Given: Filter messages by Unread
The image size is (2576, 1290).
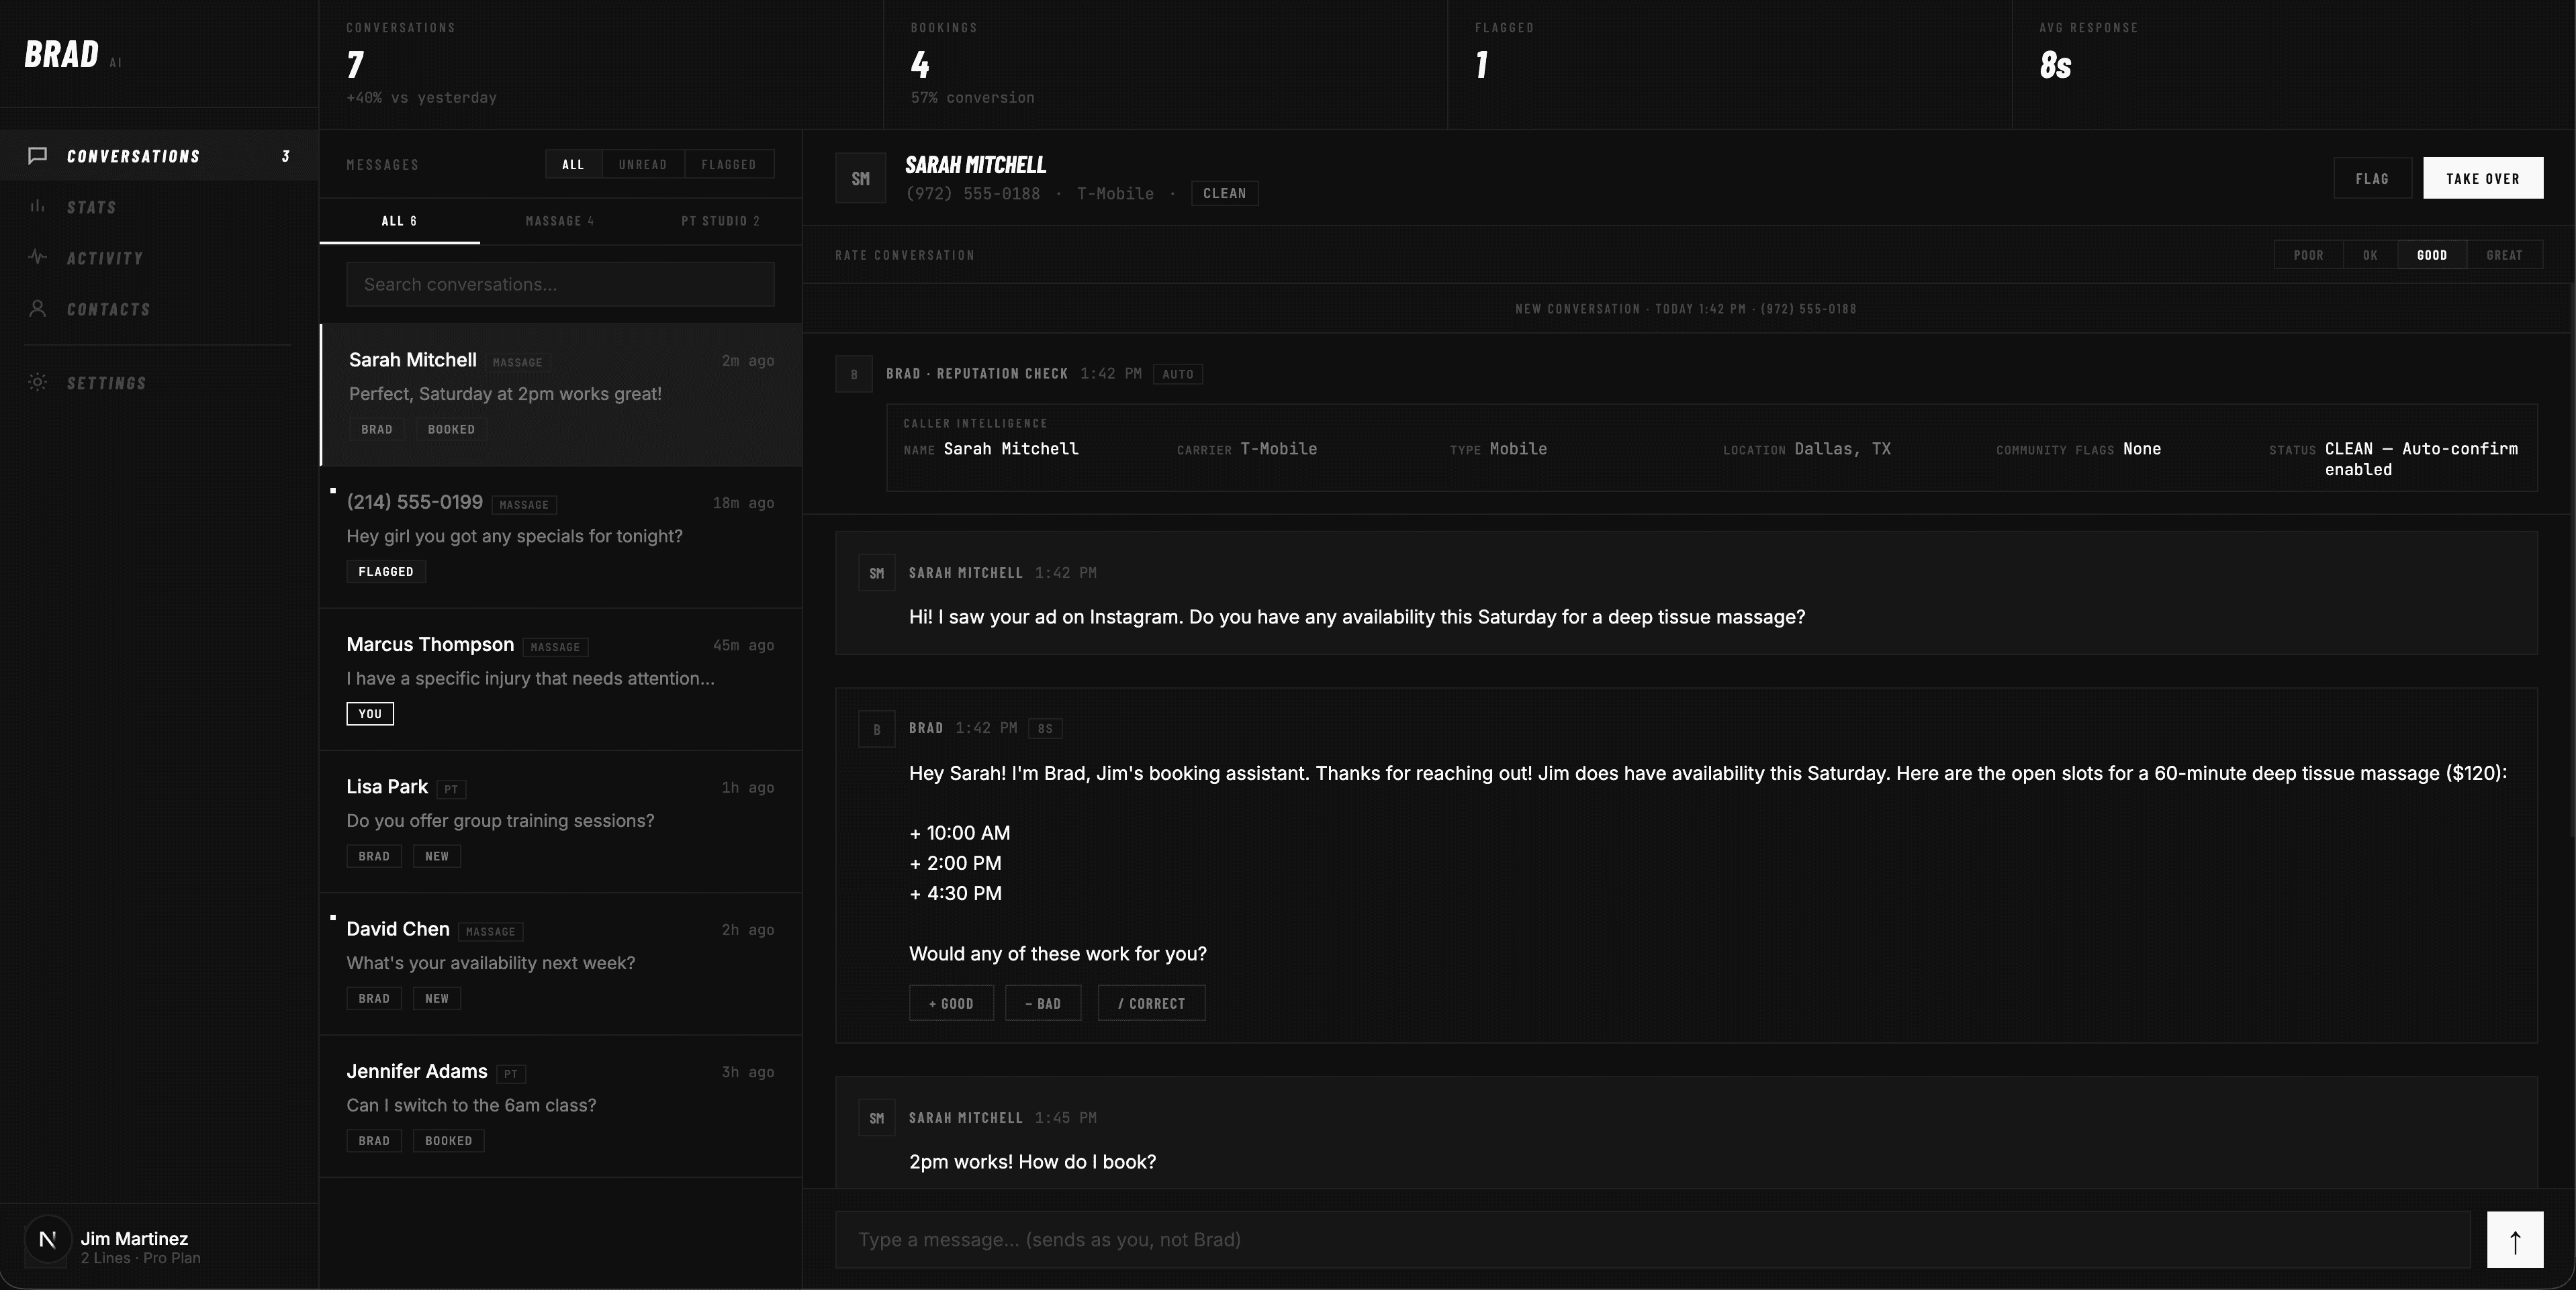Looking at the screenshot, I should click(642, 165).
